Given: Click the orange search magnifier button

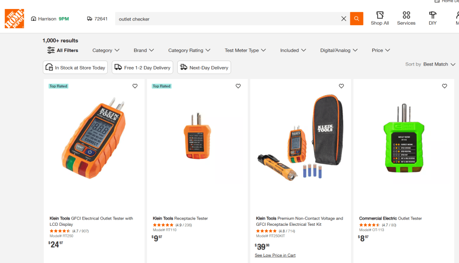Looking at the screenshot, I should (356, 19).
